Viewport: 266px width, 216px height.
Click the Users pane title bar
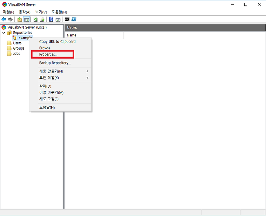pos(165,28)
